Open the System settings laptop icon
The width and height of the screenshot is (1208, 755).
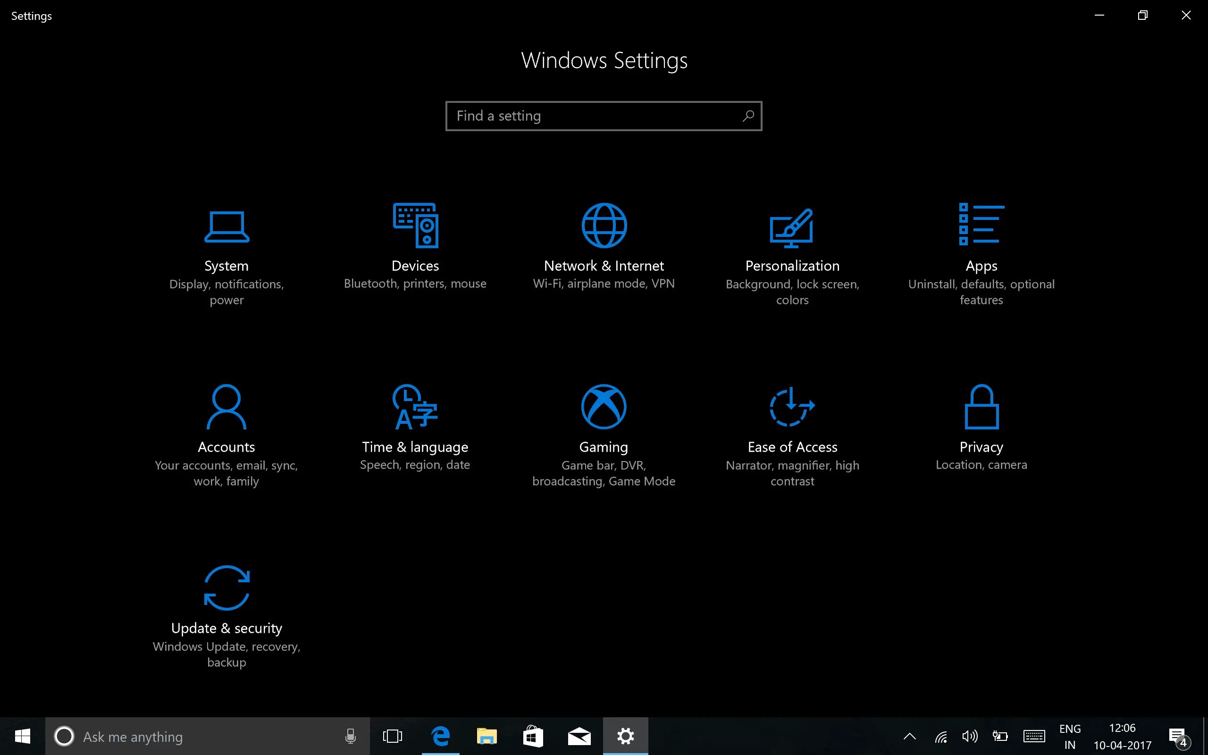pyautogui.click(x=226, y=226)
